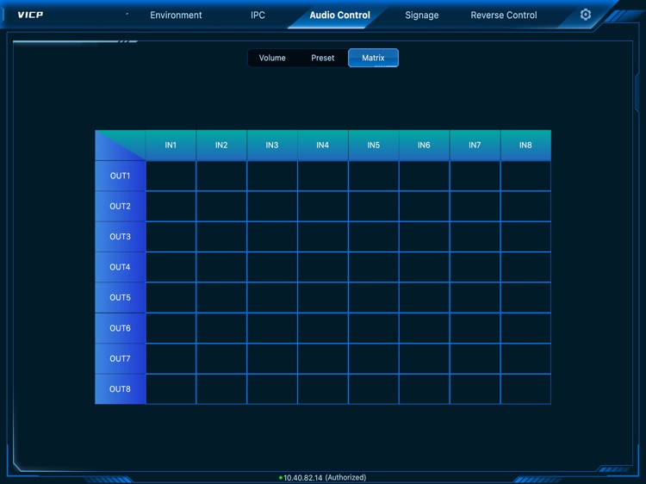Click the IN4 column header
The height and width of the screenshot is (484, 646).
pyautogui.click(x=323, y=145)
